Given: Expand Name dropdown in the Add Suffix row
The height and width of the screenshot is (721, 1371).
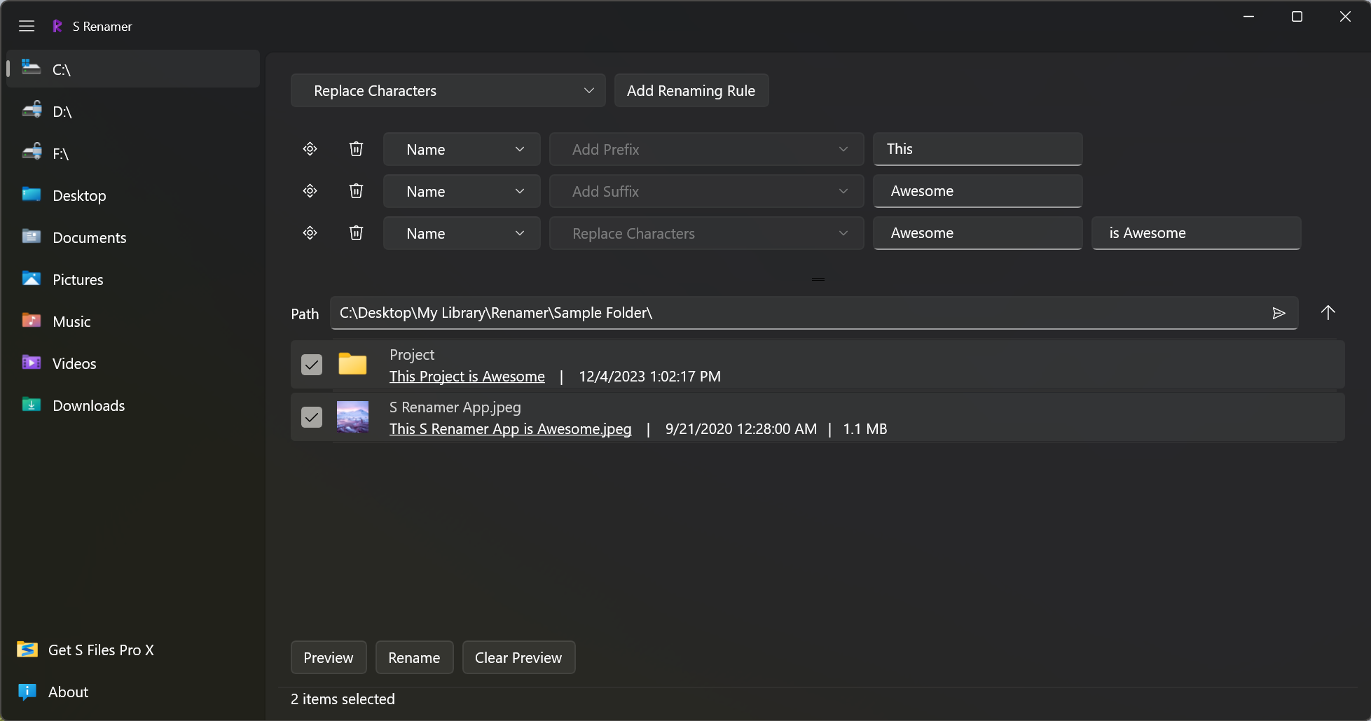Looking at the screenshot, I should click(462, 191).
